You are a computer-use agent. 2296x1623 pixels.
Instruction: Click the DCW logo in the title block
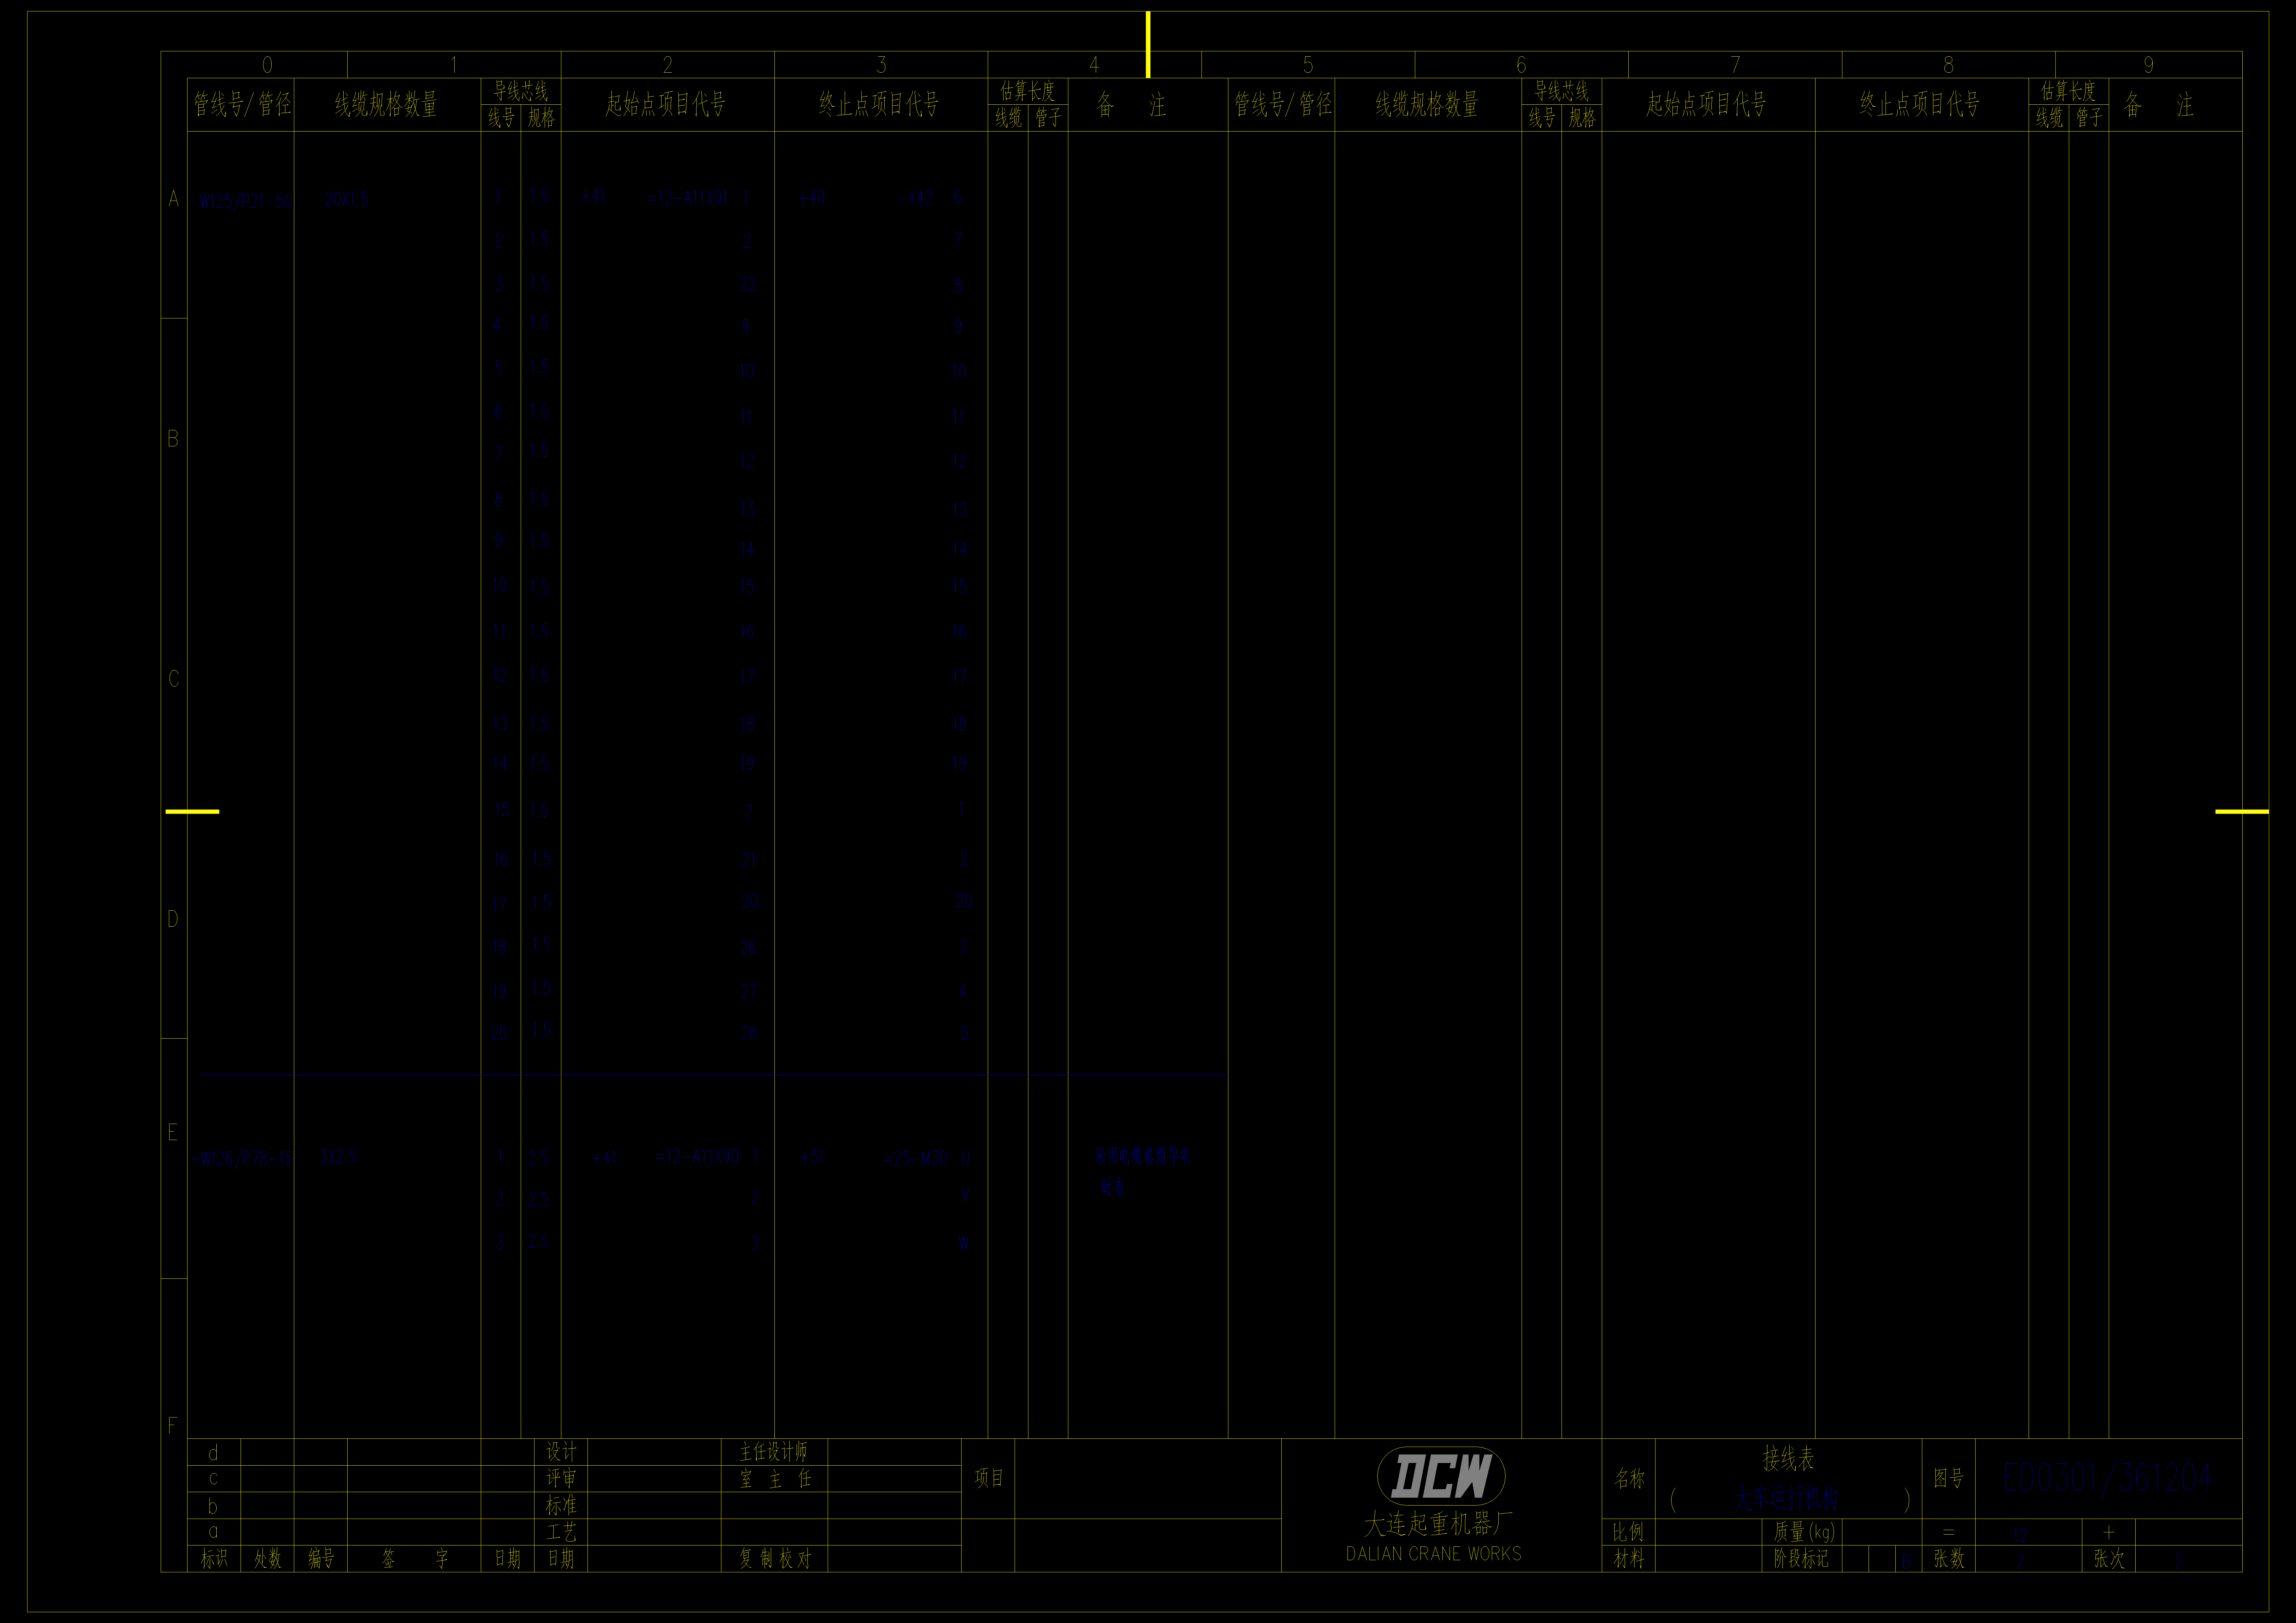click(x=1441, y=1476)
